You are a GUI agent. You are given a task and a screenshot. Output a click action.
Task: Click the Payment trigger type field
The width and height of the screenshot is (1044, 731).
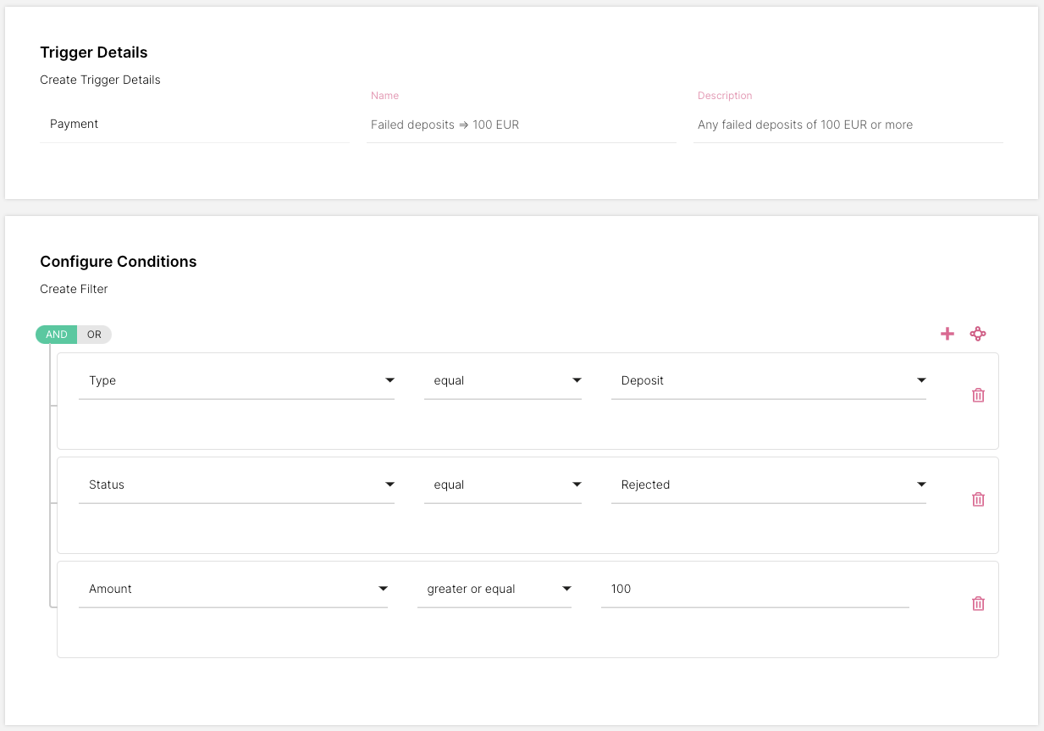coord(194,125)
